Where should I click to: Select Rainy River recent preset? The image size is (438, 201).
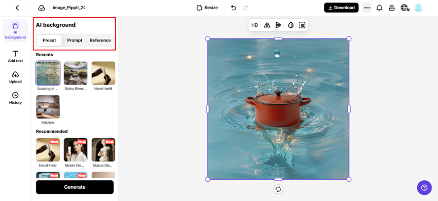pyautogui.click(x=76, y=73)
